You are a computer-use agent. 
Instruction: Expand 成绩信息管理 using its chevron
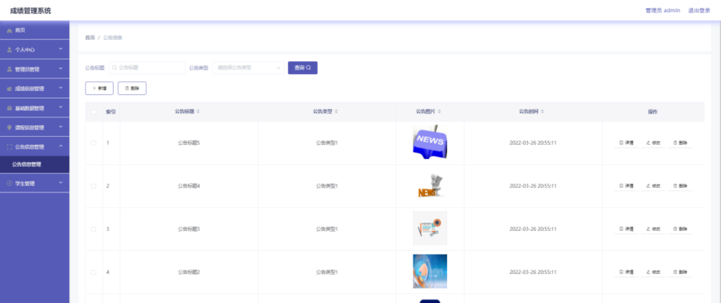click(61, 88)
